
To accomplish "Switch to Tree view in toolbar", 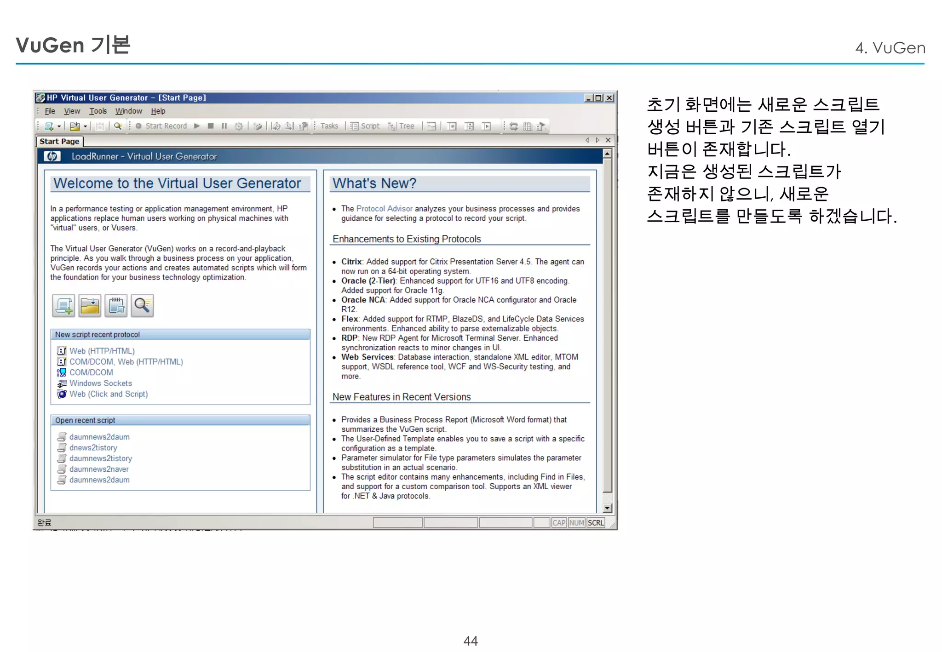I will (401, 126).
